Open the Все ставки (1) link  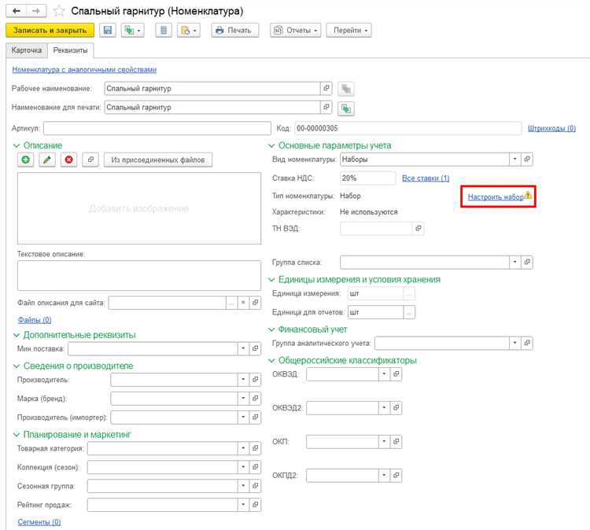pos(426,179)
